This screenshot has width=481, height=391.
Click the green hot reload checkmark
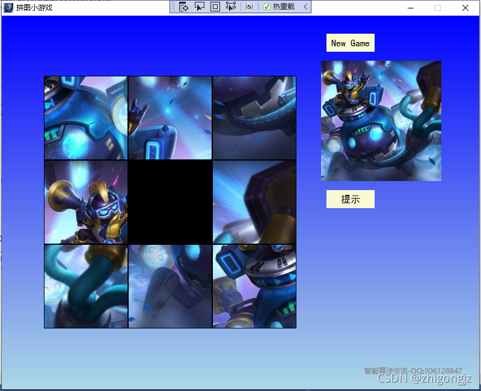pyautogui.click(x=267, y=7)
